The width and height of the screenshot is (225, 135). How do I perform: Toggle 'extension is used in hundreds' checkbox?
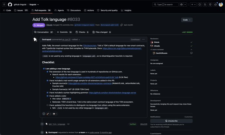pyautogui.click(x=47, y=72)
